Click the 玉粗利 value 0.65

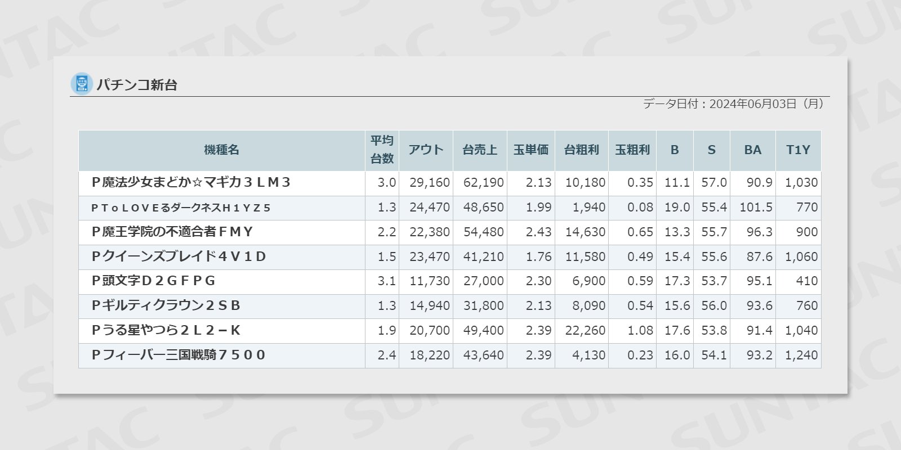click(x=640, y=232)
